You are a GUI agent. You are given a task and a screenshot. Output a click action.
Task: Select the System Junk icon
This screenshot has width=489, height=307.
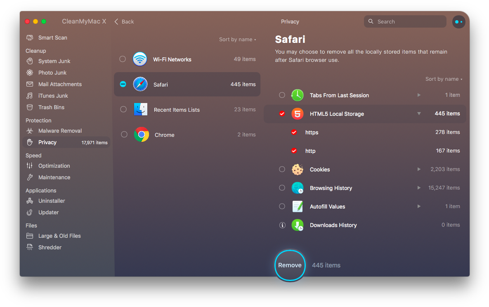[30, 61]
